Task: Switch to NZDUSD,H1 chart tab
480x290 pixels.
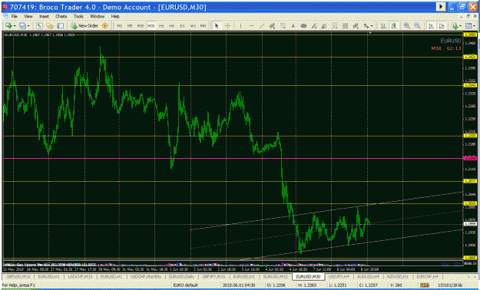Action: (397, 276)
